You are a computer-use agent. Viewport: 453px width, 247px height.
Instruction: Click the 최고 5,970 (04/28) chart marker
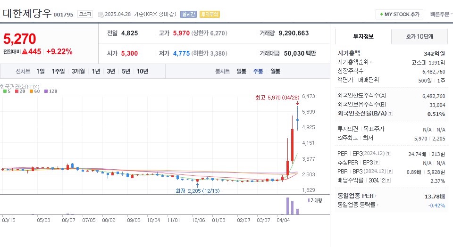click(x=277, y=98)
